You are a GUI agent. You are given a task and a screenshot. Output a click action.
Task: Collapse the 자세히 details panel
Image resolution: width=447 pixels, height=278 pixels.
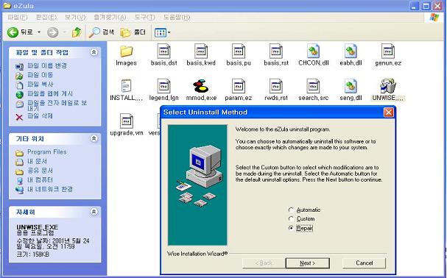(x=94, y=212)
